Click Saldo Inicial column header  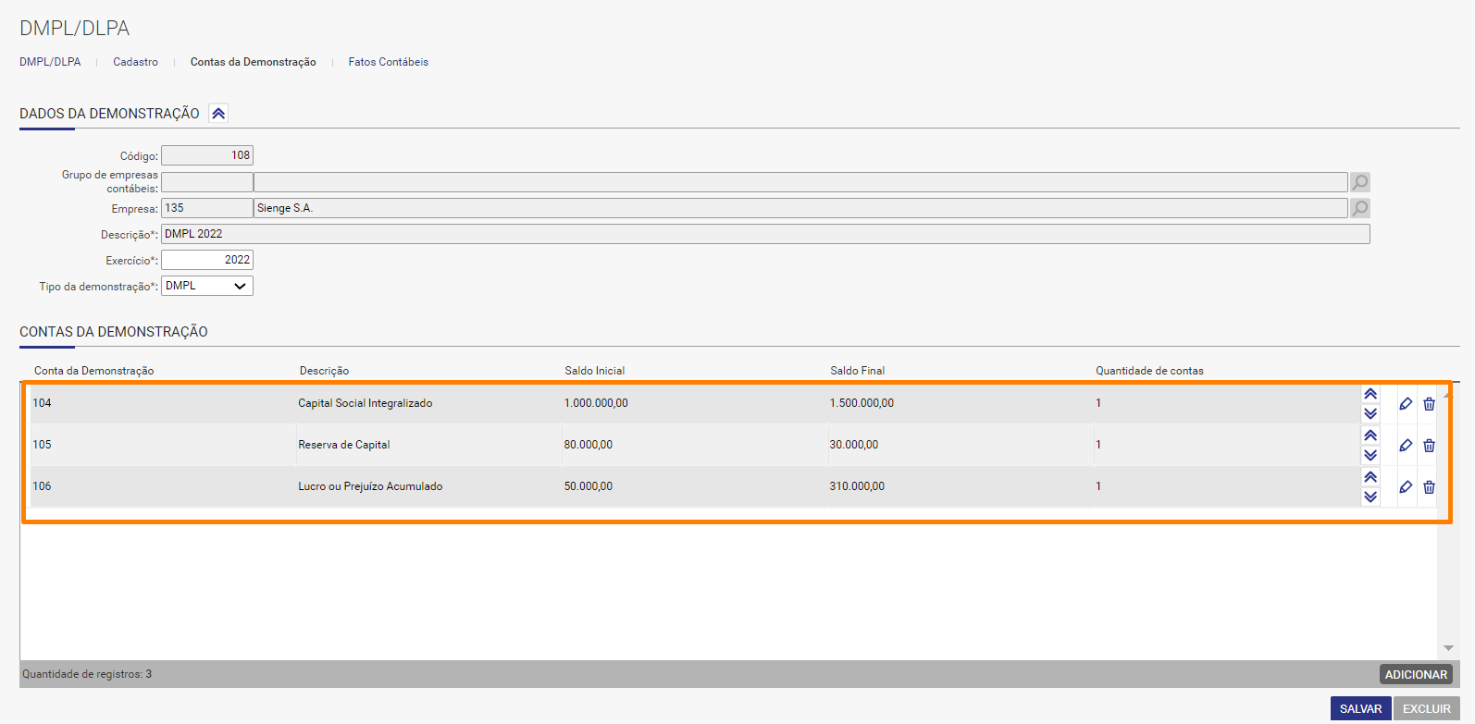[595, 371]
